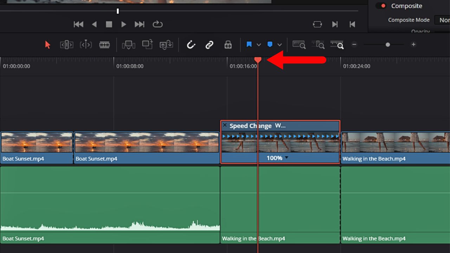Viewport: 450px width, 253px height.
Task: Adjust the timeline zoom slider
Action: 388,45
